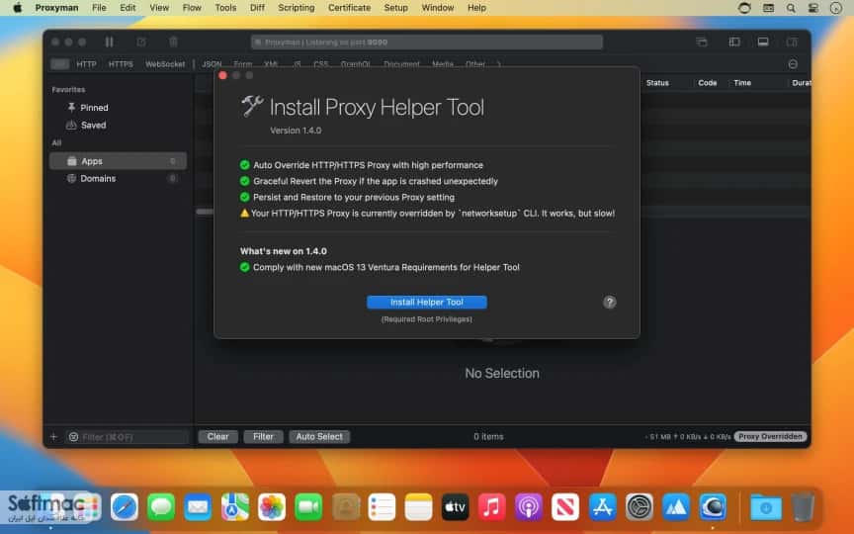Open the Scripting menu

pos(297,8)
